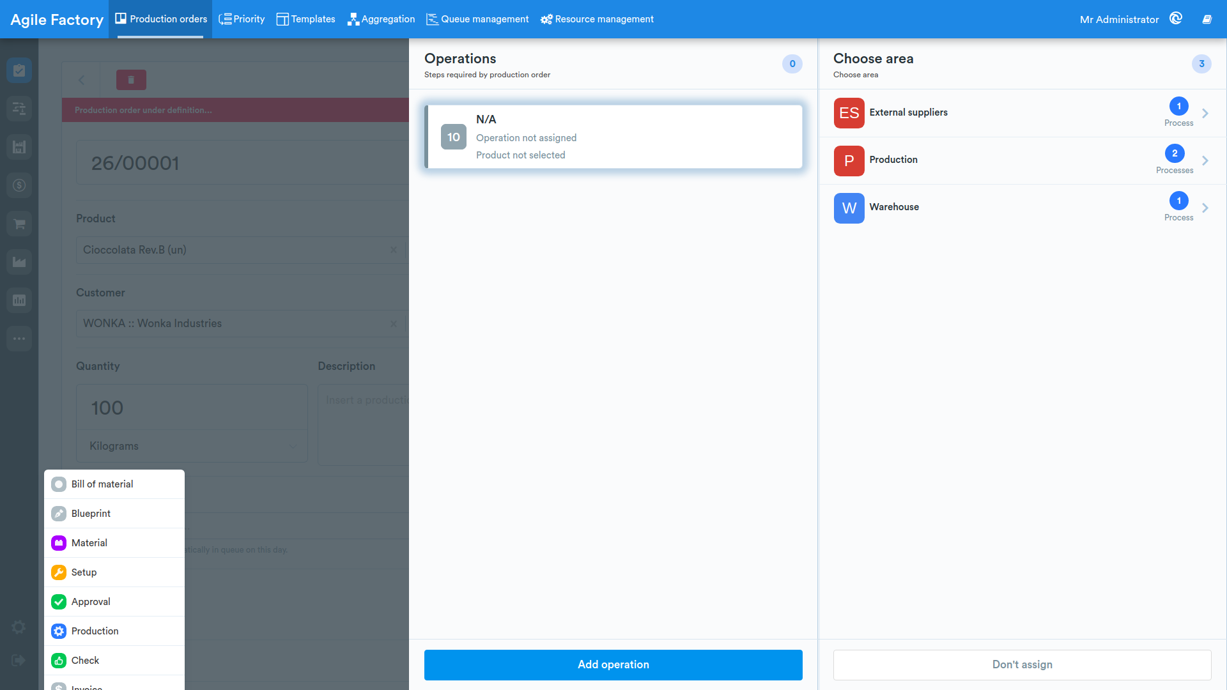The height and width of the screenshot is (690, 1227).
Task: Select the save disk sidebar icon
Action: (x=19, y=147)
